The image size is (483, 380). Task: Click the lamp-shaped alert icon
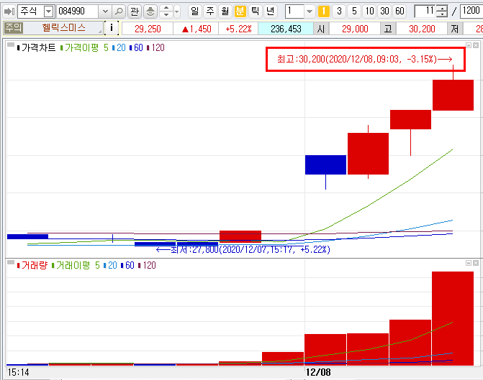[150, 11]
